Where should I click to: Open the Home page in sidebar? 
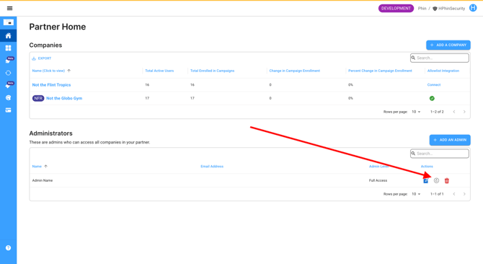[9, 36]
